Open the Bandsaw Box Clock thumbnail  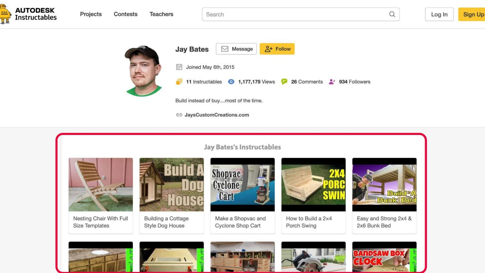[x=384, y=257]
